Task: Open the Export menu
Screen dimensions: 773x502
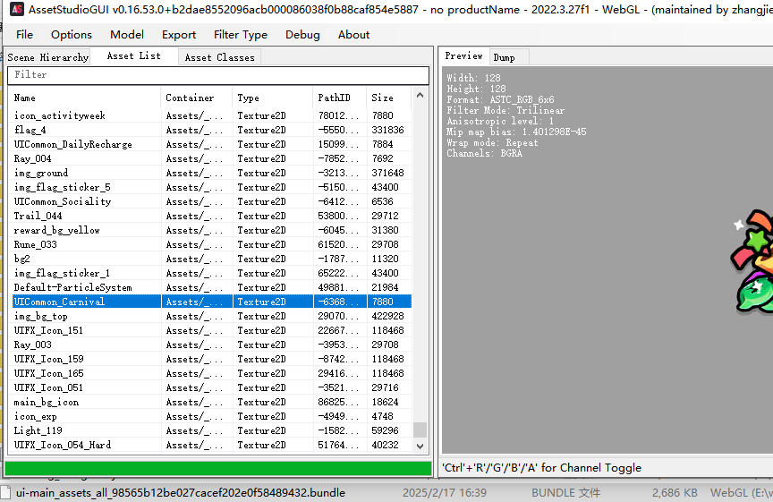Action: (x=179, y=35)
